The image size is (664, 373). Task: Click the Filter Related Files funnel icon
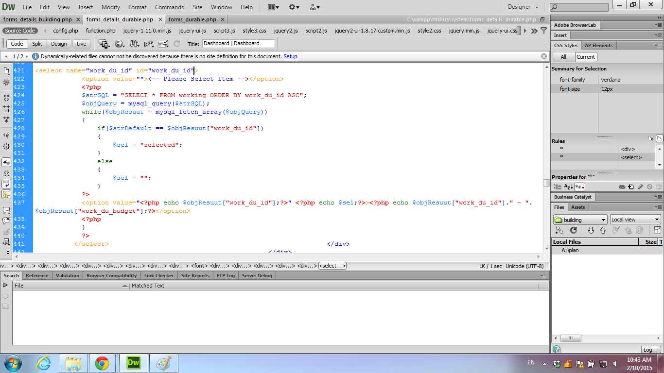(x=544, y=31)
